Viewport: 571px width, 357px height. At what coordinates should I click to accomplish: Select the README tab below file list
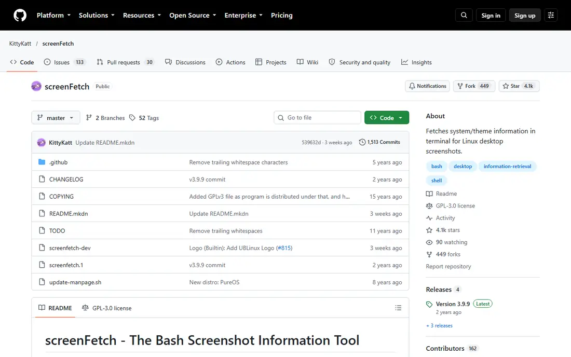point(56,308)
